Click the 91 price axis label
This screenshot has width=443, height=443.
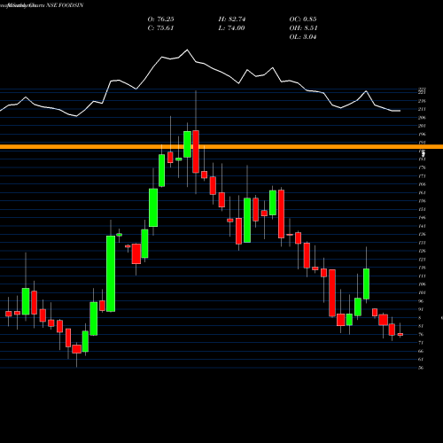point(421,309)
